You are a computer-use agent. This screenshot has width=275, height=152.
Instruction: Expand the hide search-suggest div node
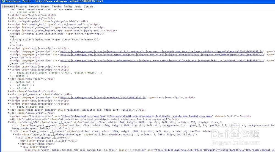coord(9,110)
